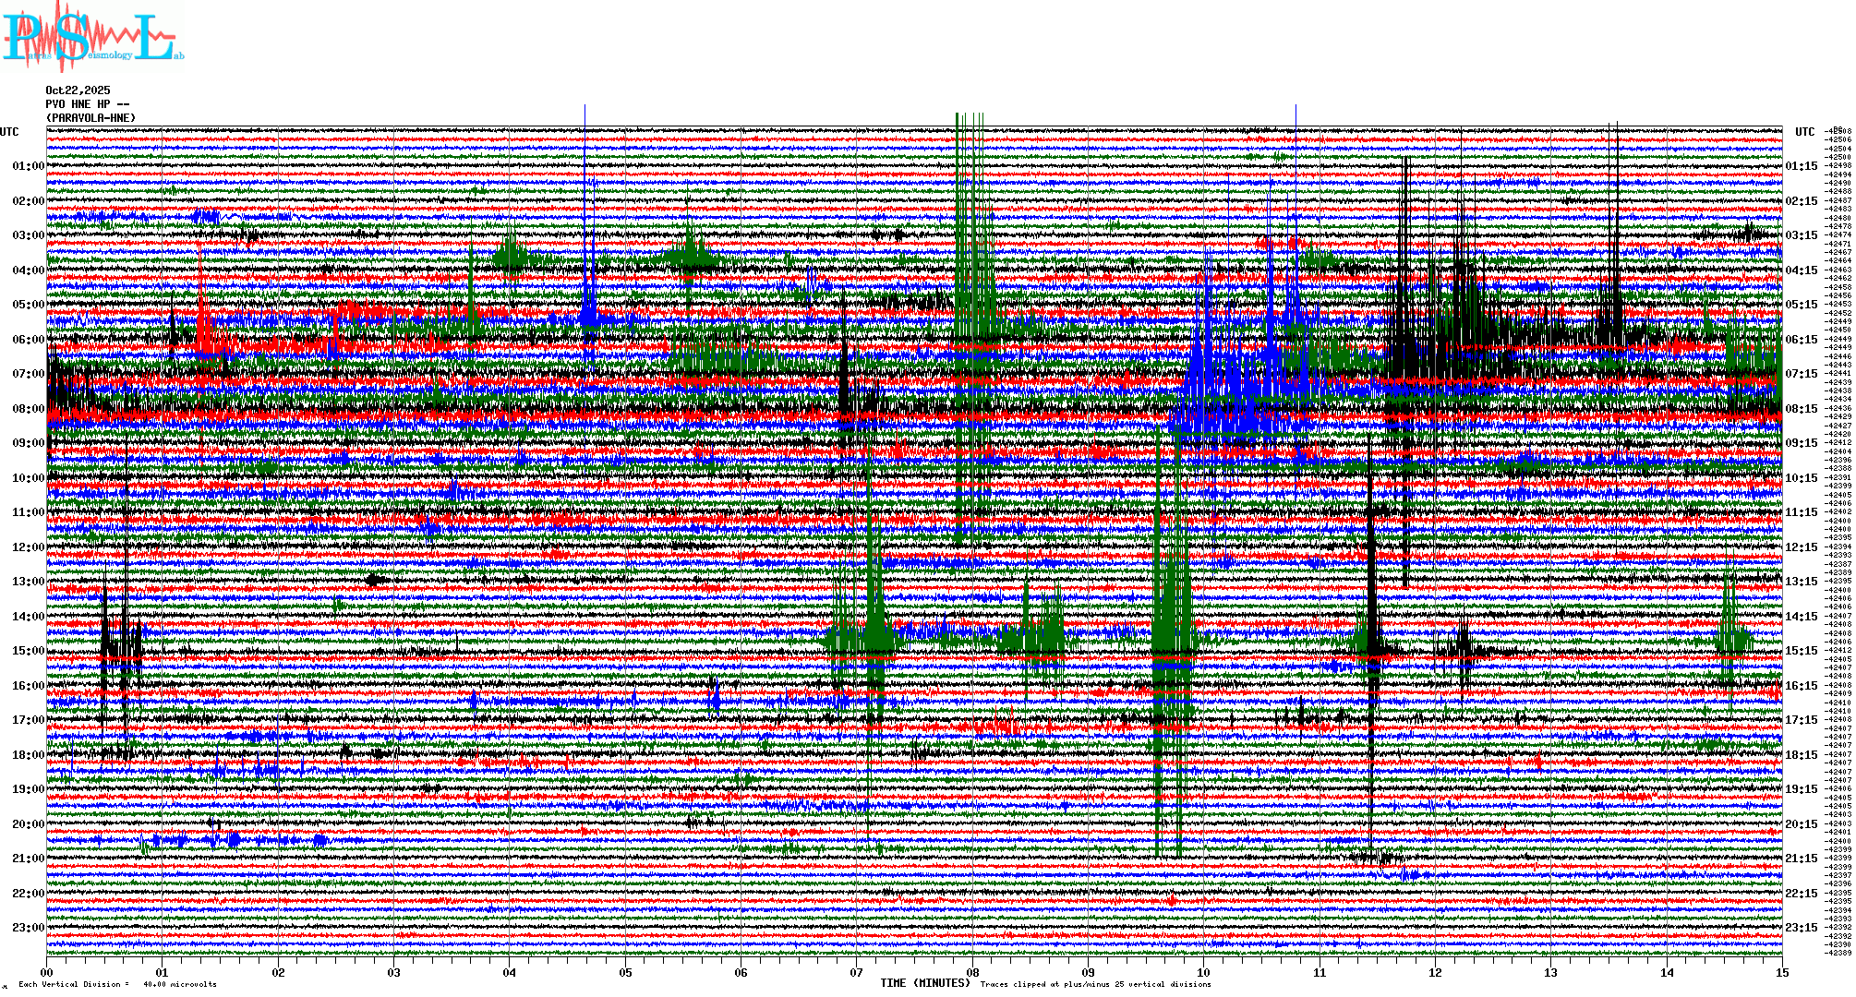Click the Each Vertical Division scale note
Image resolution: width=1856 pixels, height=997 pixels.
point(117,985)
